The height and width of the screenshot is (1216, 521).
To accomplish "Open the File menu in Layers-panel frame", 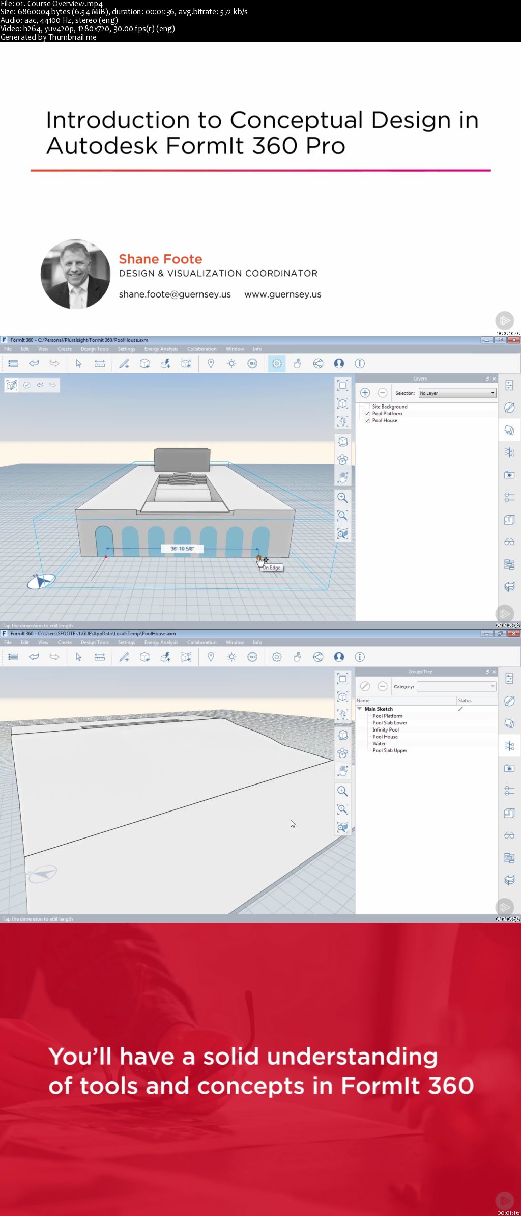I will 8,349.
